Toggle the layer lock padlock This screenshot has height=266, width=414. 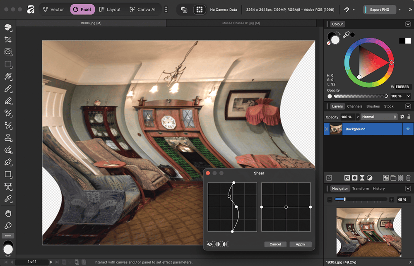tap(409, 117)
